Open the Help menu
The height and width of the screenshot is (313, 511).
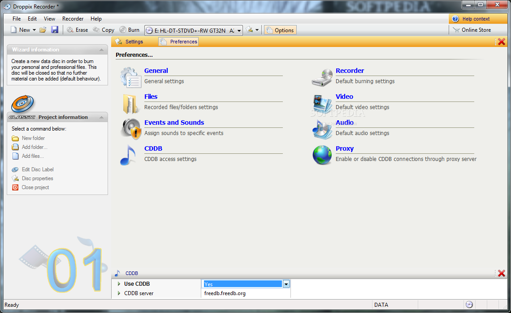[x=96, y=19]
